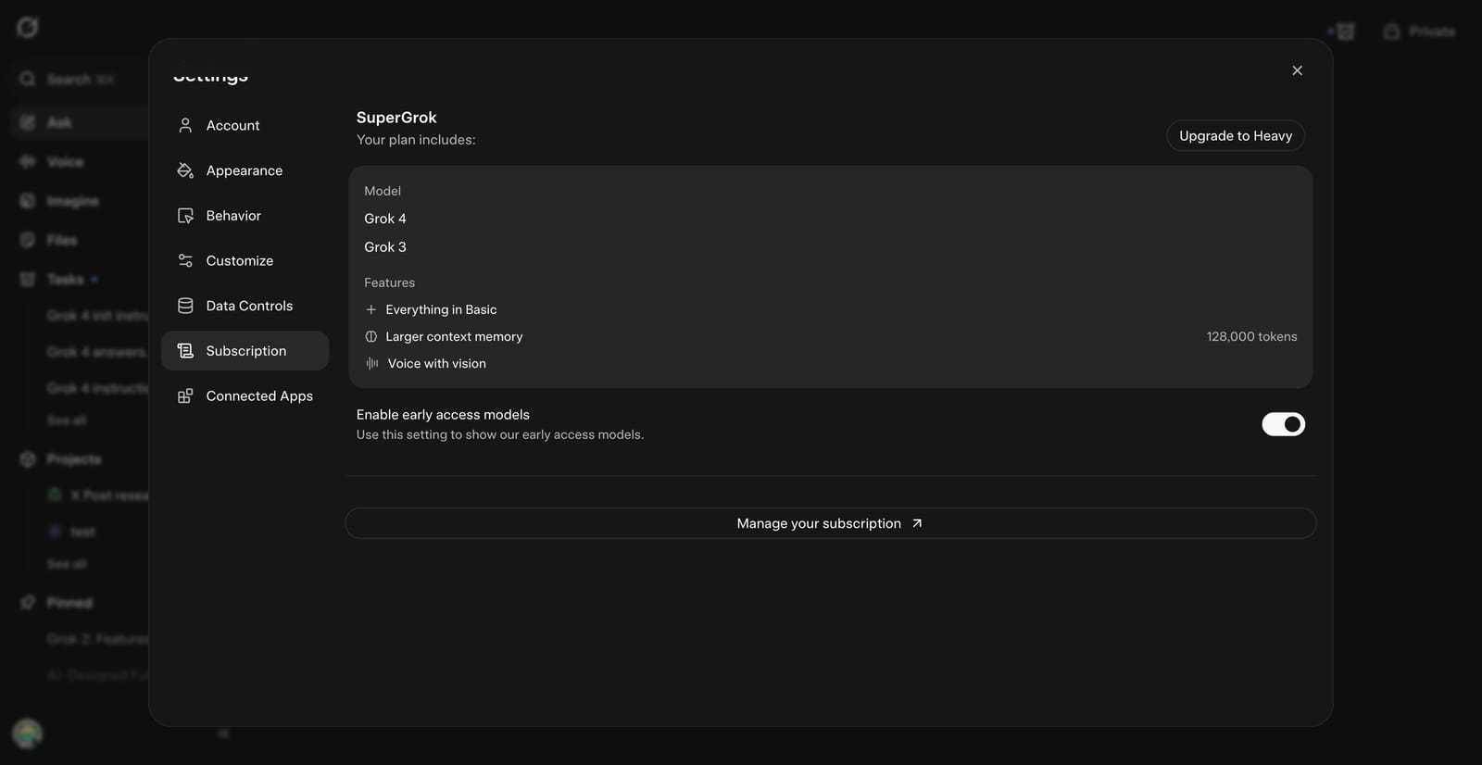Screen dimensions: 1482x765
Task: Open the Connected Apps settings tab
Action: point(245,395)
